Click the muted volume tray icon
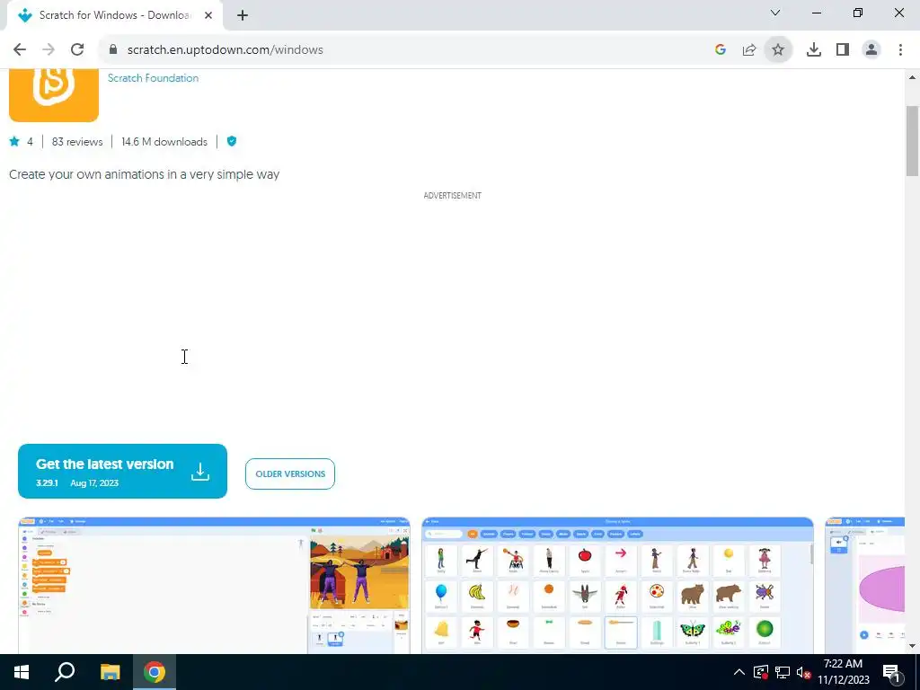The width and height of the screenshot is (920, 690). tap(804, 672)
